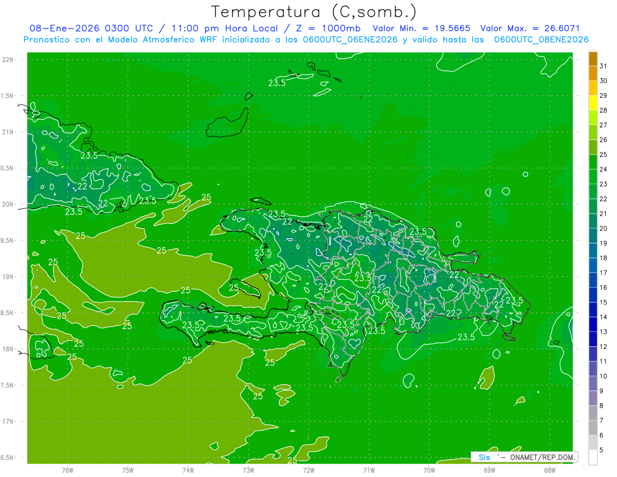Click the legend value 20 on color bar
This screenshot has width=617, height=477.
[603, 228]
